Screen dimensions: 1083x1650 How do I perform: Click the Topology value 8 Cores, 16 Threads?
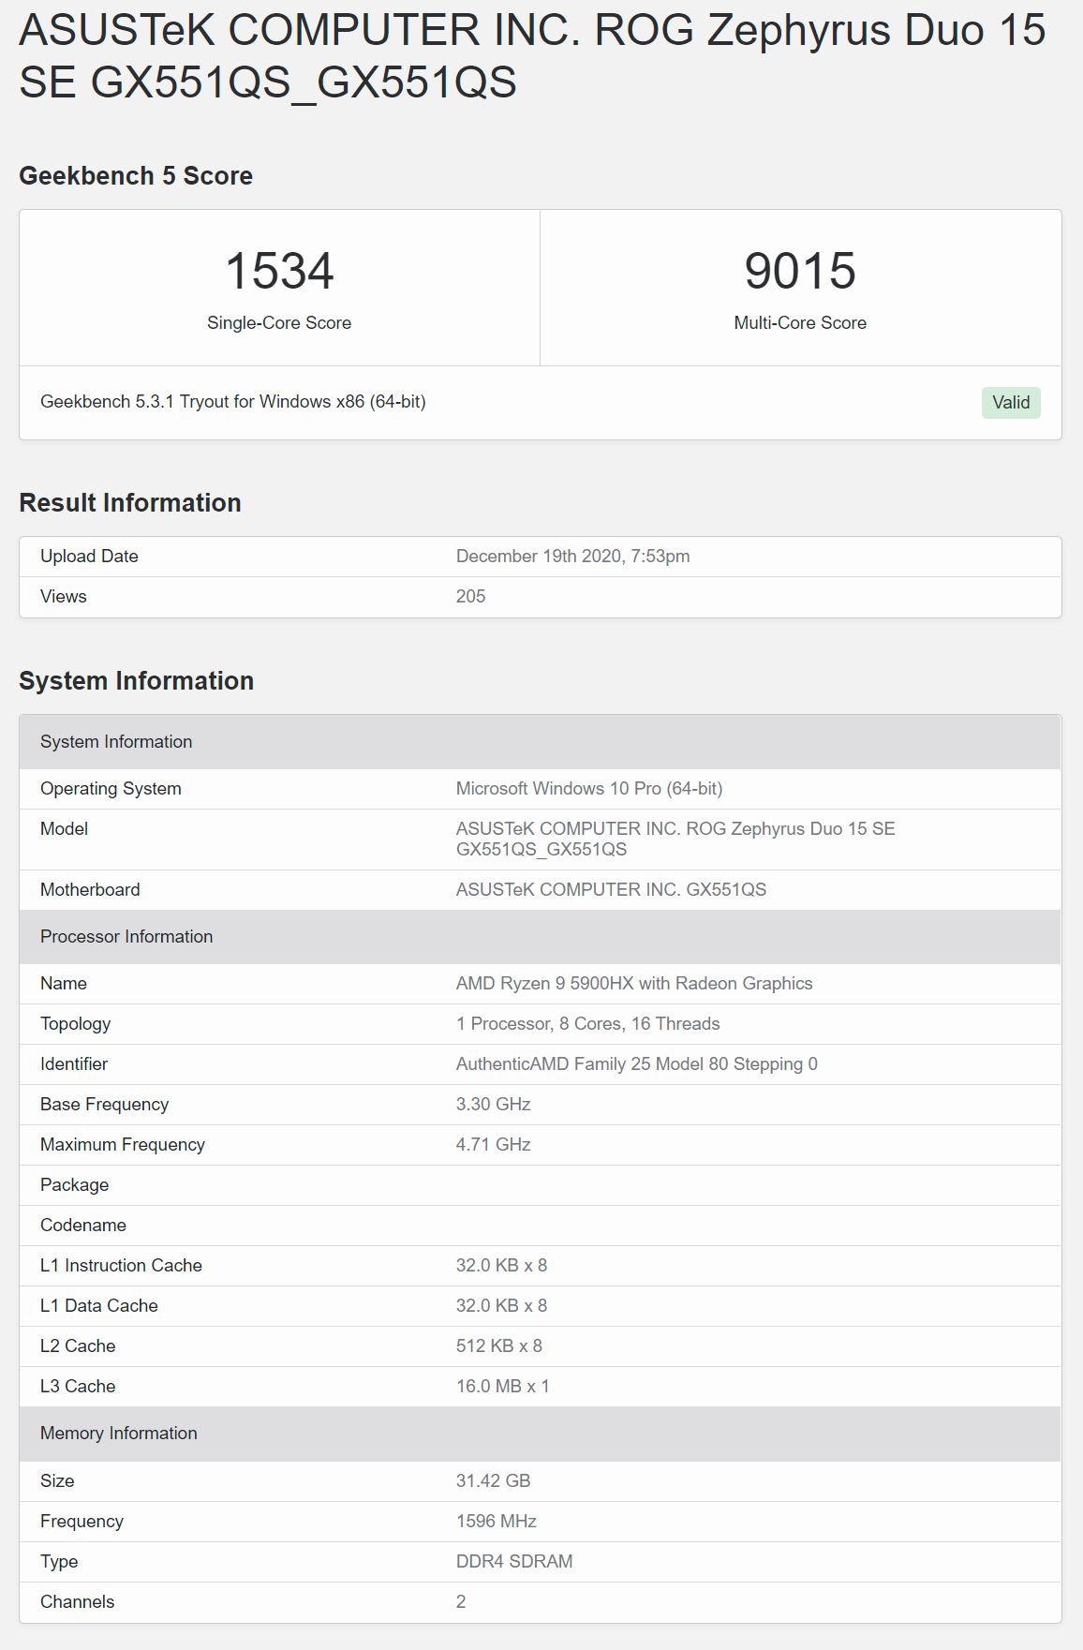[x=587, y=1024]
